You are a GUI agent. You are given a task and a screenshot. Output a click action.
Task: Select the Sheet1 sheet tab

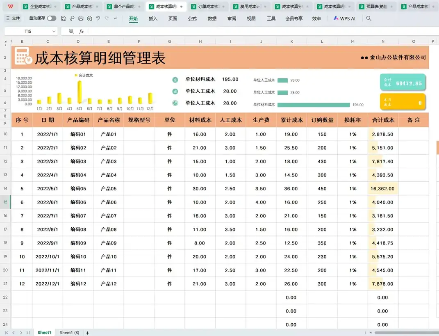tap(44, 333)
